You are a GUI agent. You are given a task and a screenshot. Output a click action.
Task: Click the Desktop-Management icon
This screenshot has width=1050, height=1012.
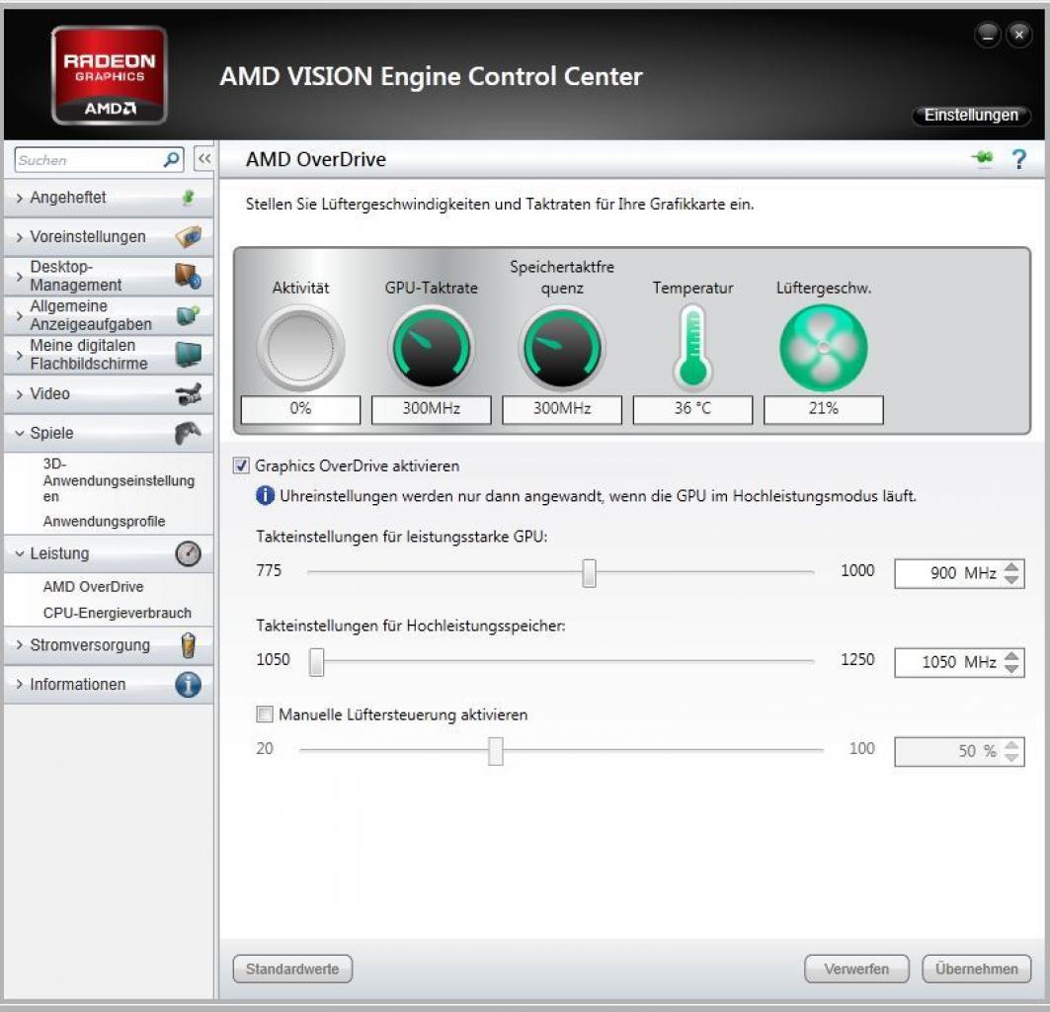pos(188,276)
